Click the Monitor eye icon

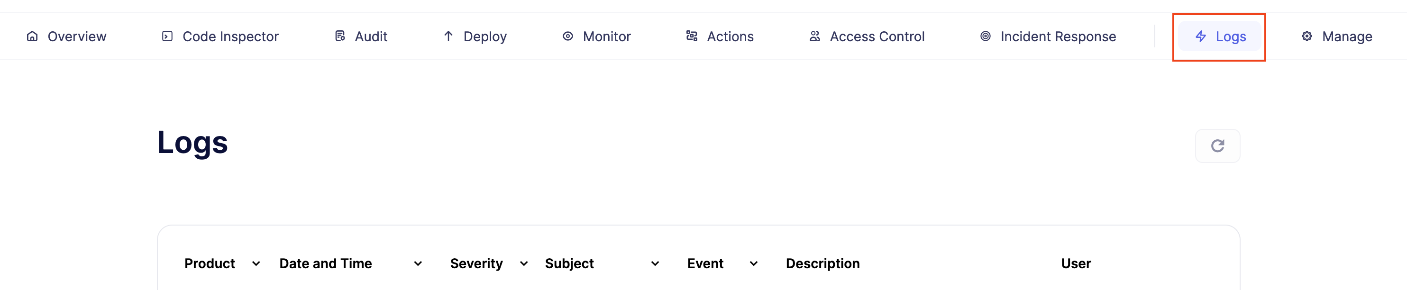pos(568,36)
